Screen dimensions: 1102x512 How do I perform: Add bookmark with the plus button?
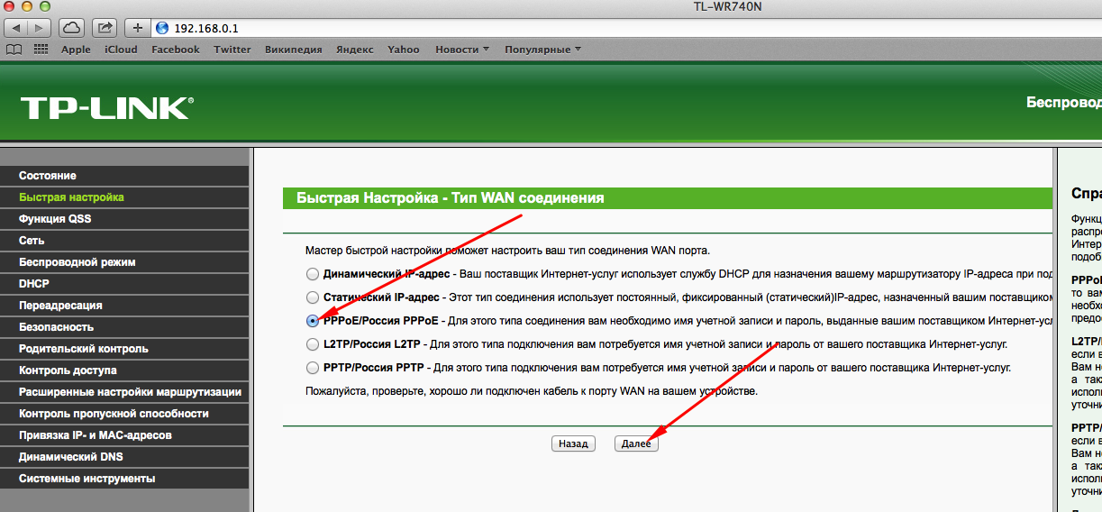138,28
